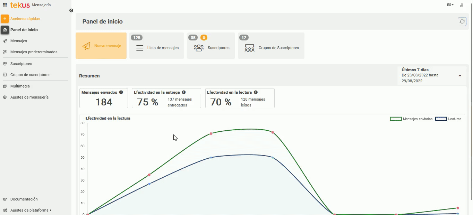The image size is (473, 215).
Task: Click info icon beside Efectividad en la lectura
Action: pyautogui.click(x=256, y=92)
